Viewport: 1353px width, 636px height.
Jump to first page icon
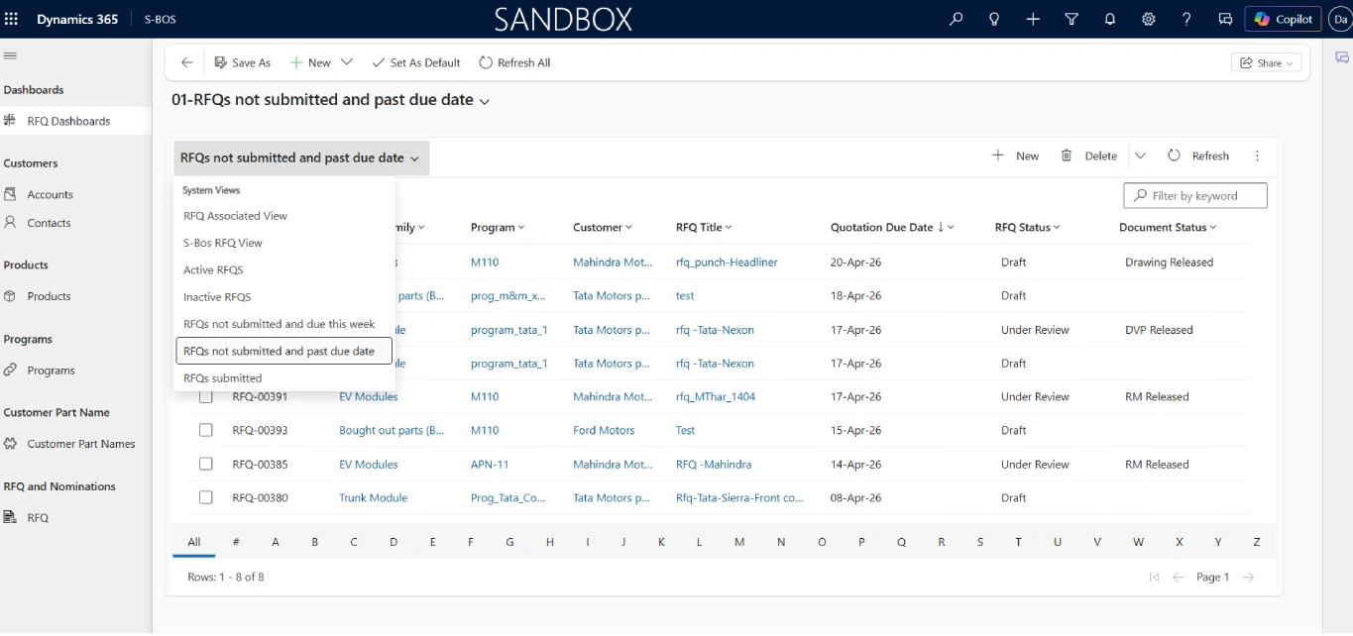[x=1154, y=577]
